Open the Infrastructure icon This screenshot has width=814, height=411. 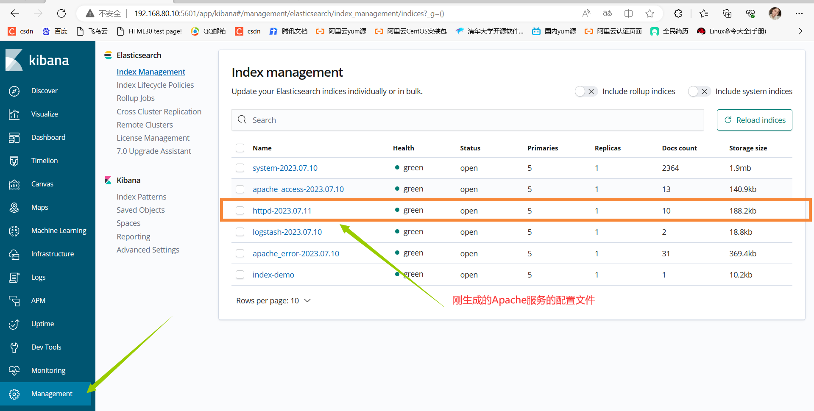(x=14, y=254)
